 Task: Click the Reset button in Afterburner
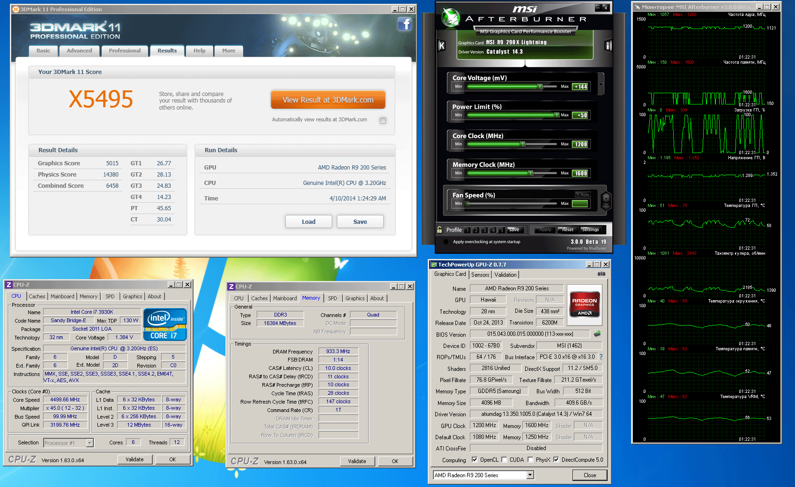[x=568, y=230]
